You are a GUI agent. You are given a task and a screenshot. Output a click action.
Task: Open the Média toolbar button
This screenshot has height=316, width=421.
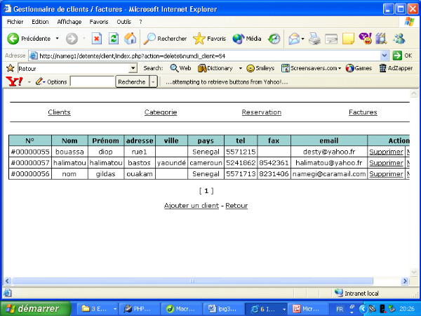(247, 39)
